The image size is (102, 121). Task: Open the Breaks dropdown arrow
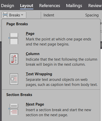point(22,15)
